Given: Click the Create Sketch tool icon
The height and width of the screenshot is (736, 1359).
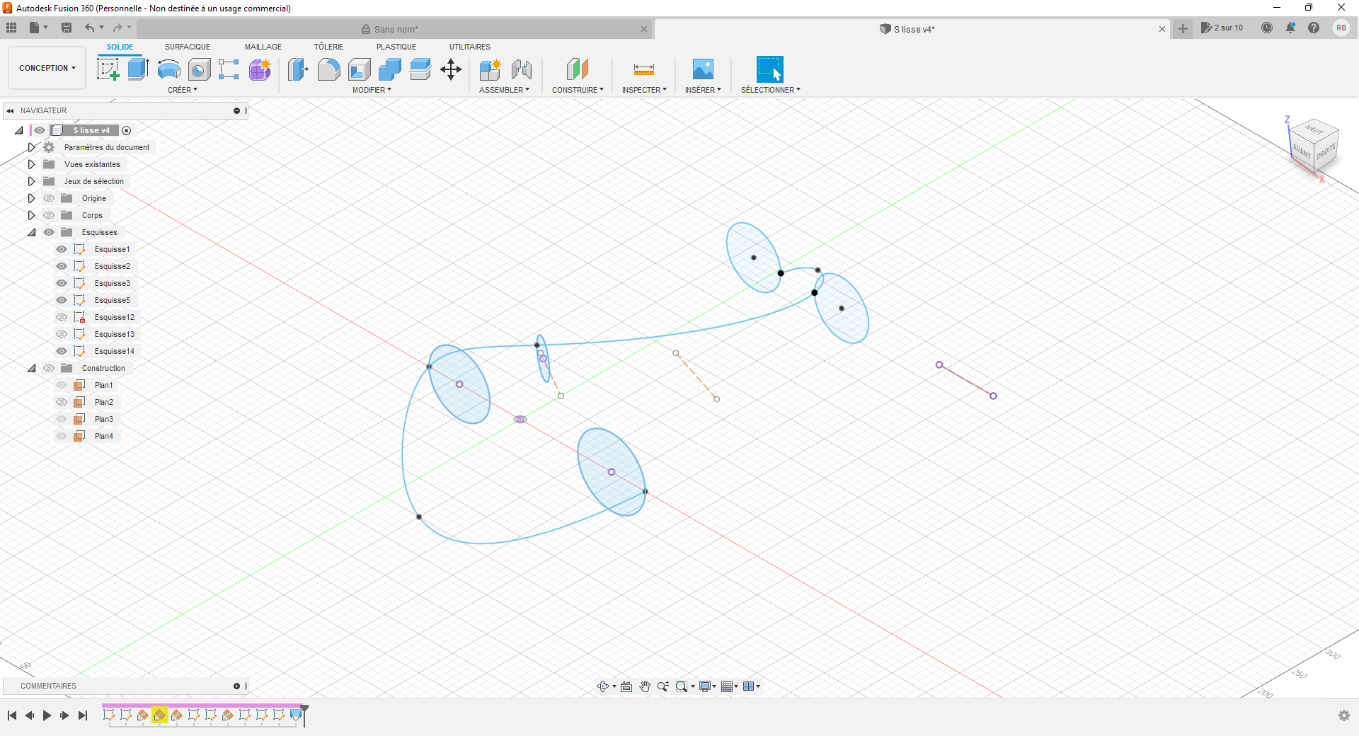Looking at the screenshot, I should (108, 69).
